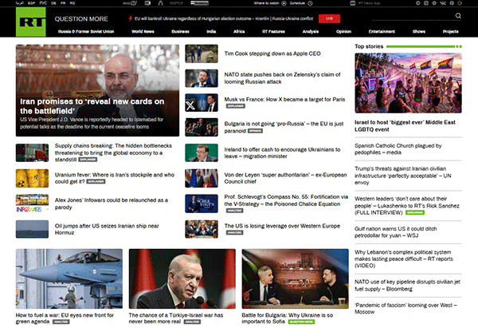Viewport: 478px width, 328px height.
Task: Select the Opinion menu item
Action: tap(343, 31)
